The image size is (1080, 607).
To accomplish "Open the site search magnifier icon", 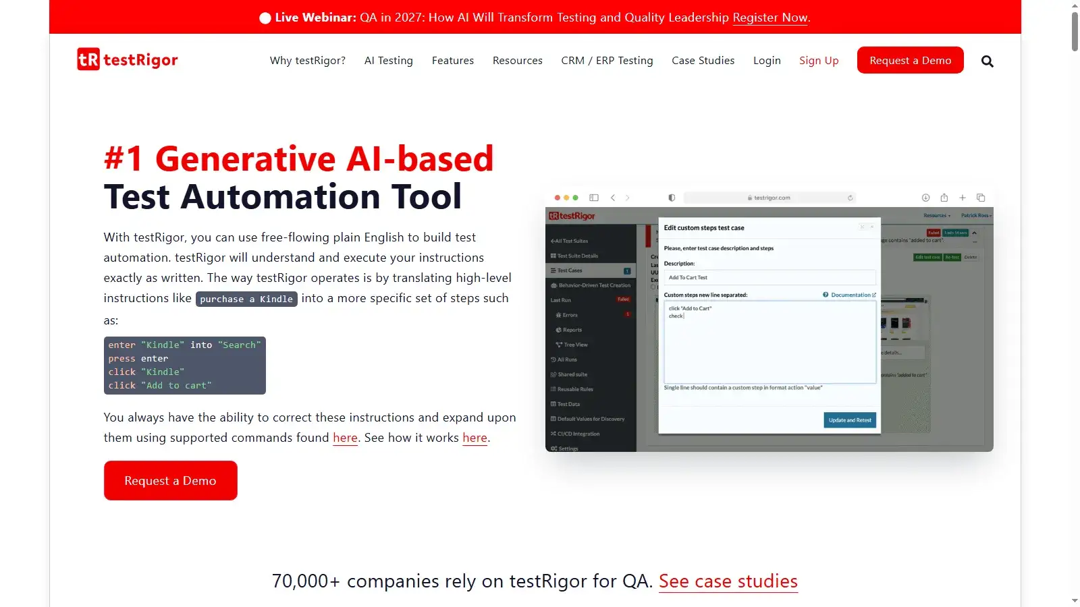I will 987,61.
